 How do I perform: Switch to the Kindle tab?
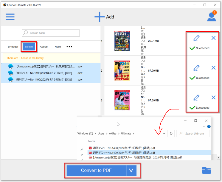pyautogui.click(x=29, y=47)
